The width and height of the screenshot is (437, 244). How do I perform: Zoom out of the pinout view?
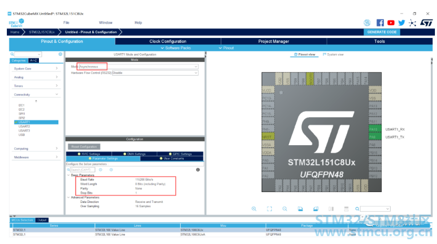pos(284,209)
